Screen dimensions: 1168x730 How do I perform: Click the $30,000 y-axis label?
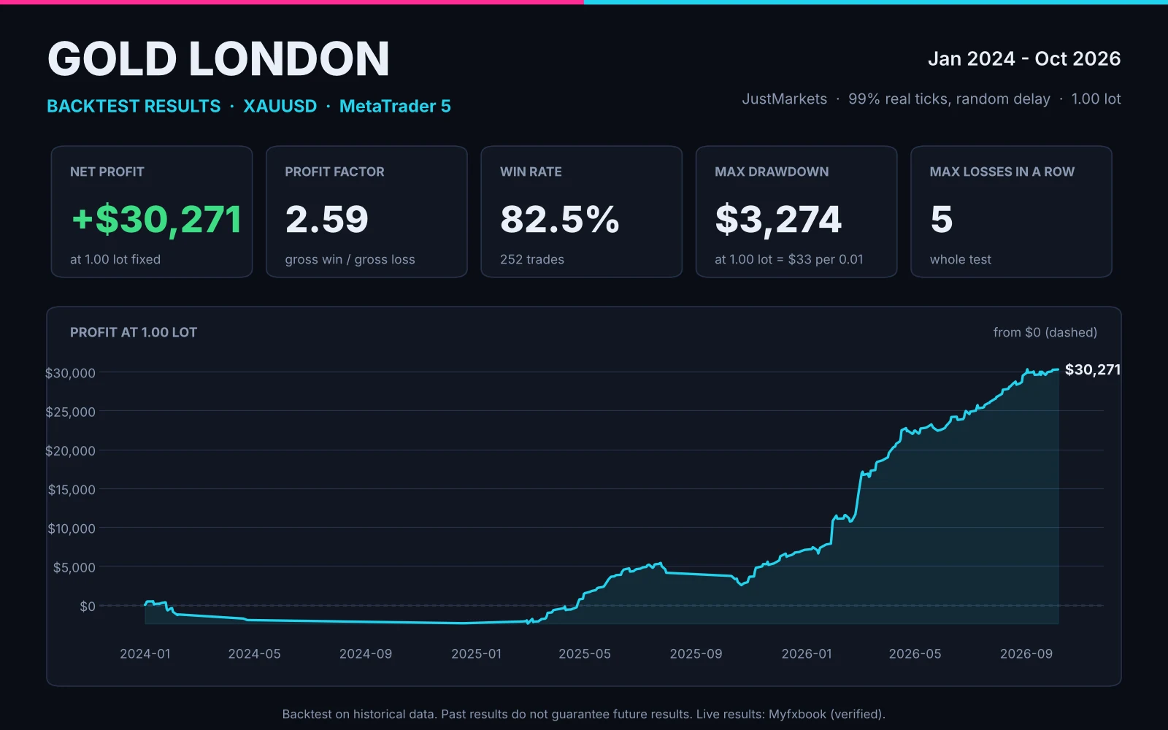70,373
